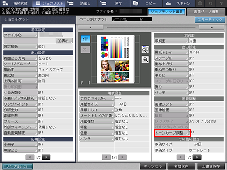Open the 用紙種類 setting
This screenshot has height=170, width=227.
pyautogui.click(x=97, y=121)
